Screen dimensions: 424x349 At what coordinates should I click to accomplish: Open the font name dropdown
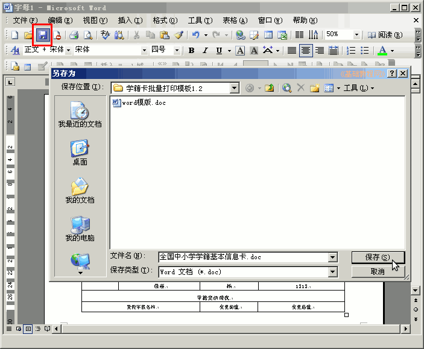pyautogui.click(x=144, y=50)
